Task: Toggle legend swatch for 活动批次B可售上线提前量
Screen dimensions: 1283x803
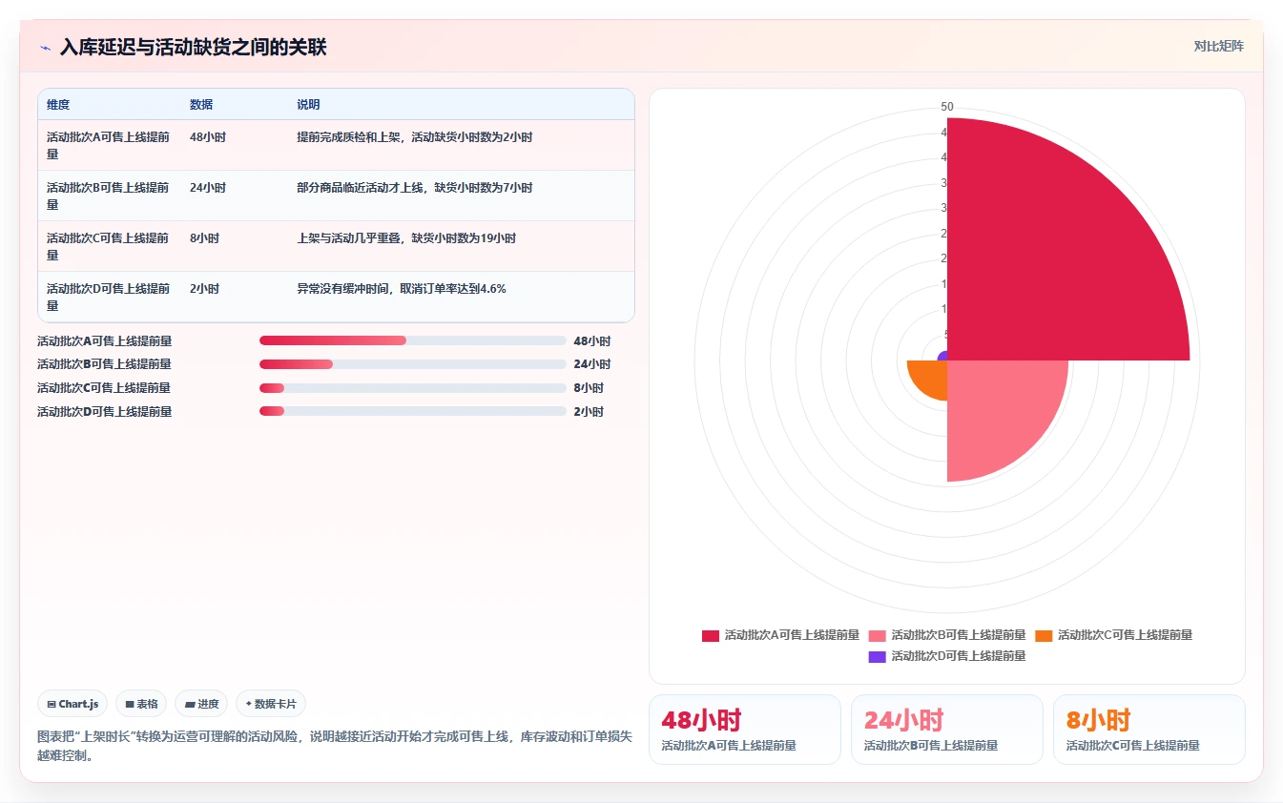Action: [x=878, y=635]
